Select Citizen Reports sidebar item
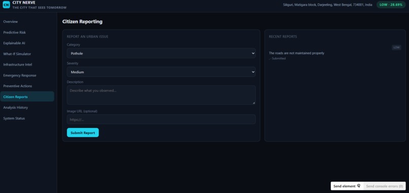Screen dimensions: 409x193 [x=27, y=96]
